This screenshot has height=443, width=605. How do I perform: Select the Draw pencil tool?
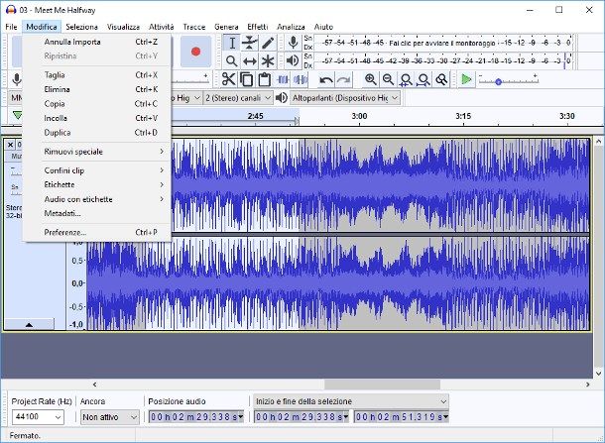pyautogui.click(x=268, y=43)
